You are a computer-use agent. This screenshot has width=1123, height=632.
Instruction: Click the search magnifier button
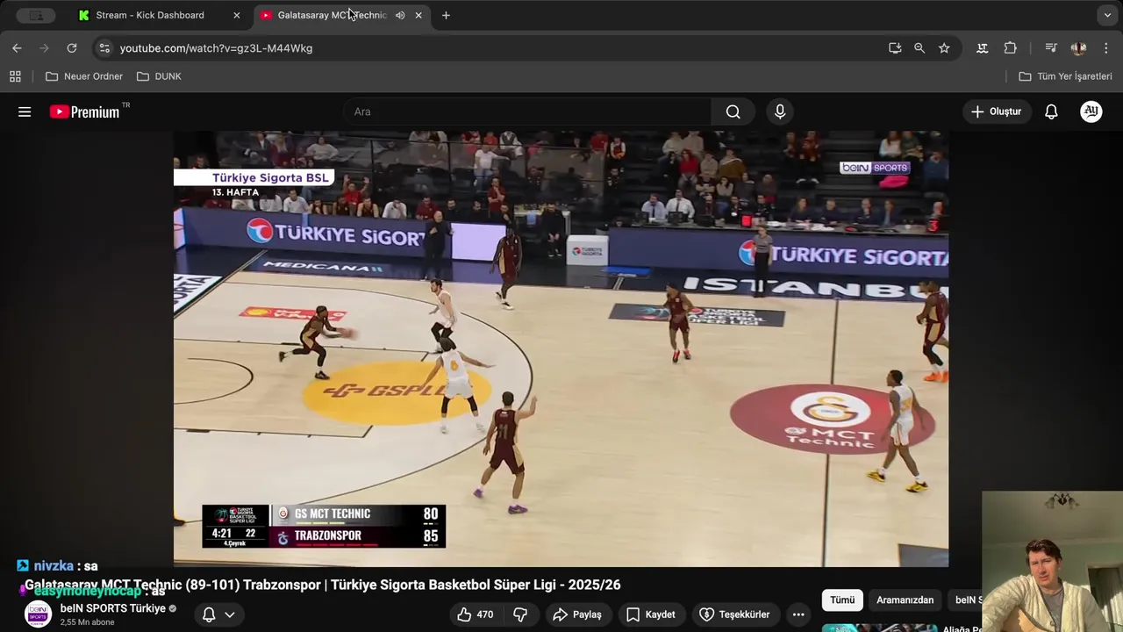tap(733, 111)
